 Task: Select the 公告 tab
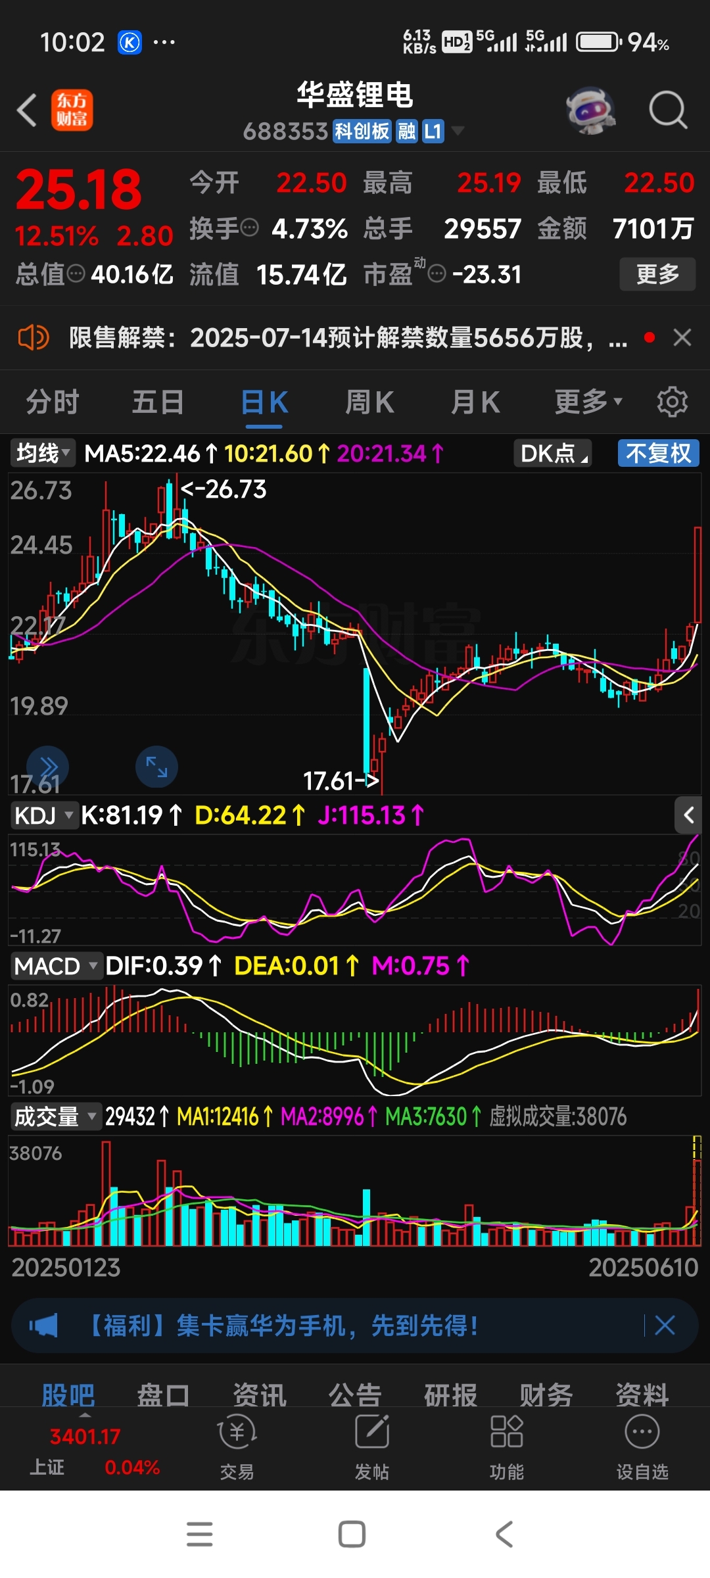(355, 1395)
